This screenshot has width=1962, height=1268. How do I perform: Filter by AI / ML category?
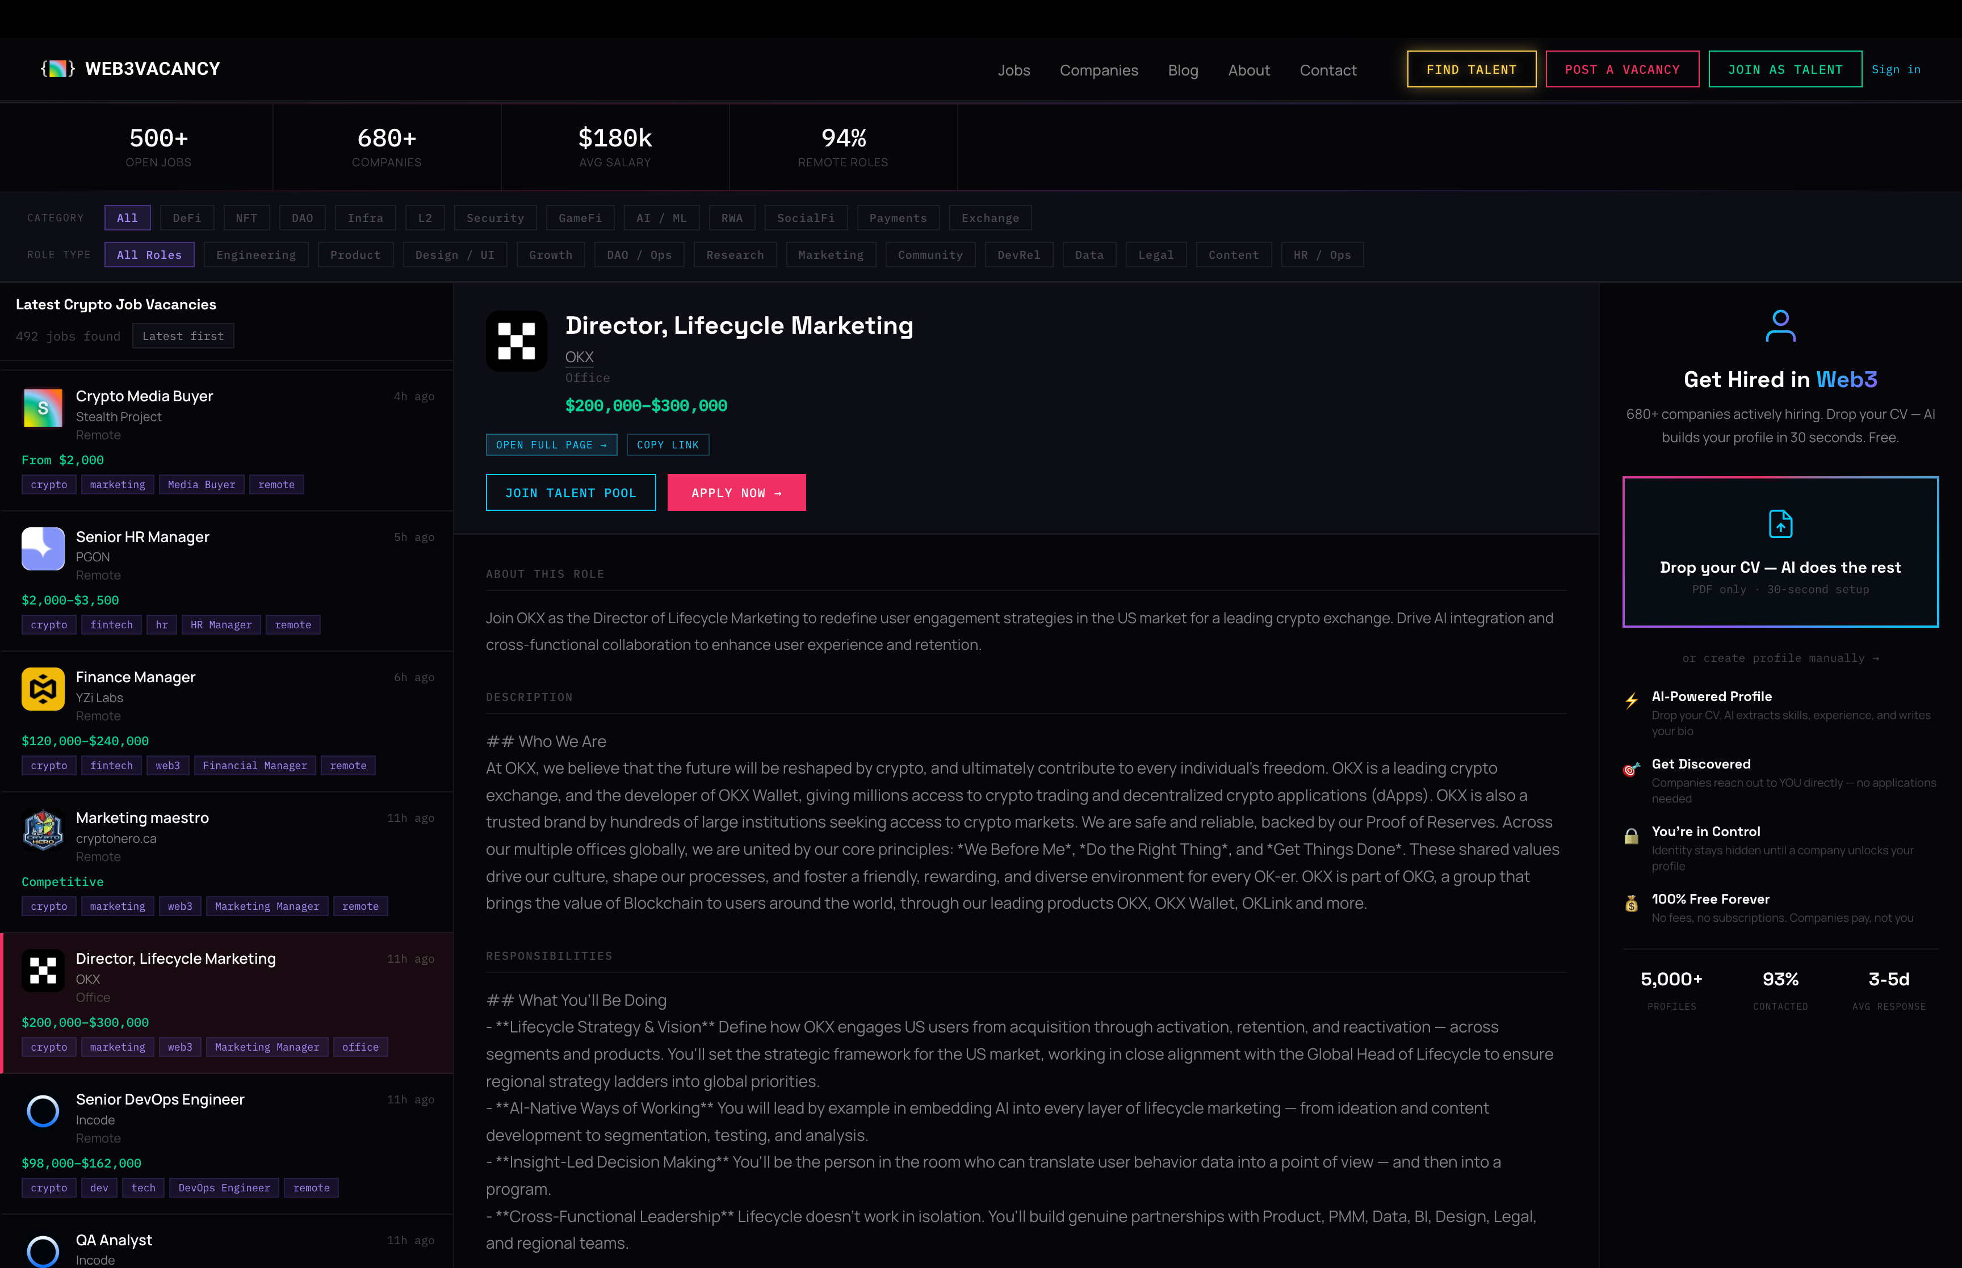pyautogui.click(x=661, y=218)
